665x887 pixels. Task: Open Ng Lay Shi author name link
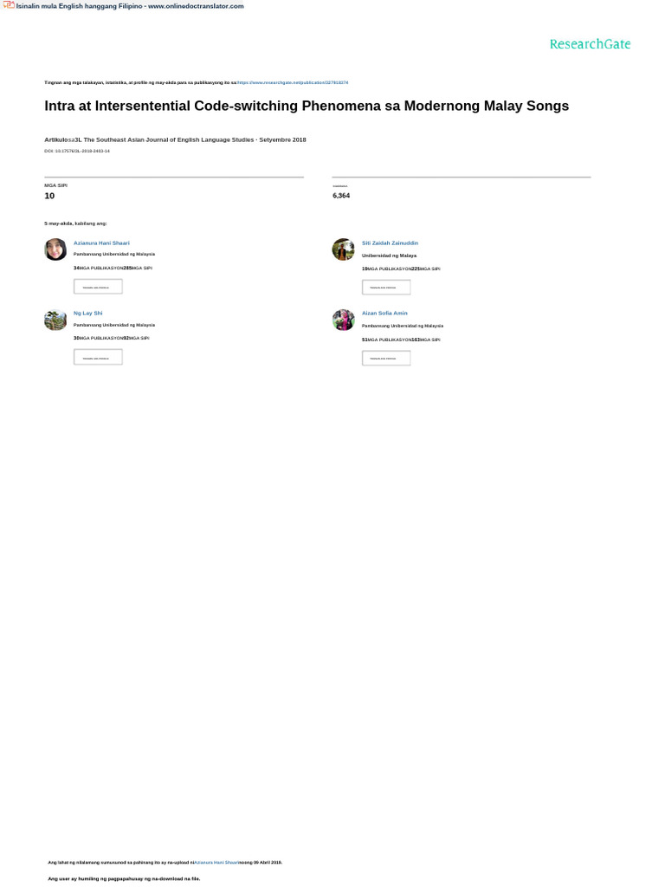click(87, 314)
